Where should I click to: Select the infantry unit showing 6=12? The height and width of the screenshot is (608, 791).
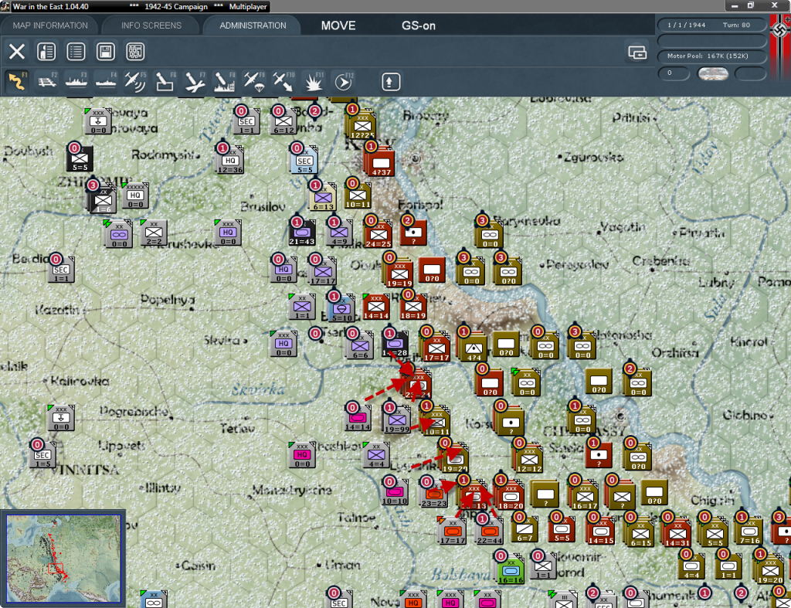(283, 121)
